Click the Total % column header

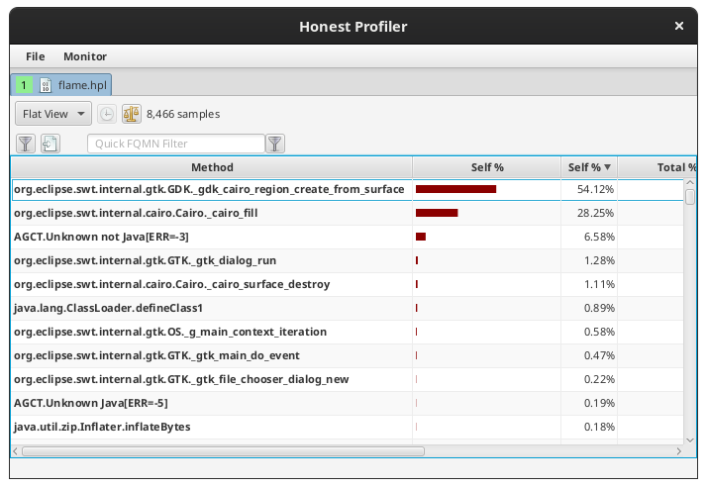pyautogui.click(x=657, y=167)
